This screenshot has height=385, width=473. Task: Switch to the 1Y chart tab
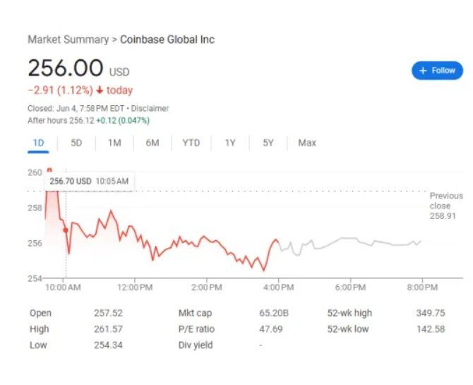click(230, 143)
